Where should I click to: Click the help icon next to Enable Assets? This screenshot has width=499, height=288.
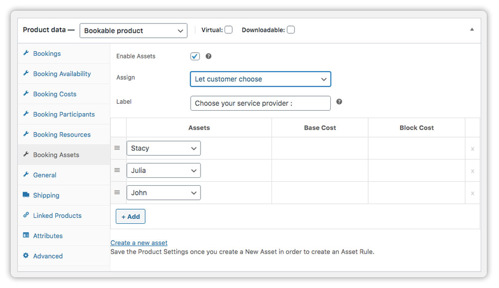pyautogui.click(x=209, y=56)
